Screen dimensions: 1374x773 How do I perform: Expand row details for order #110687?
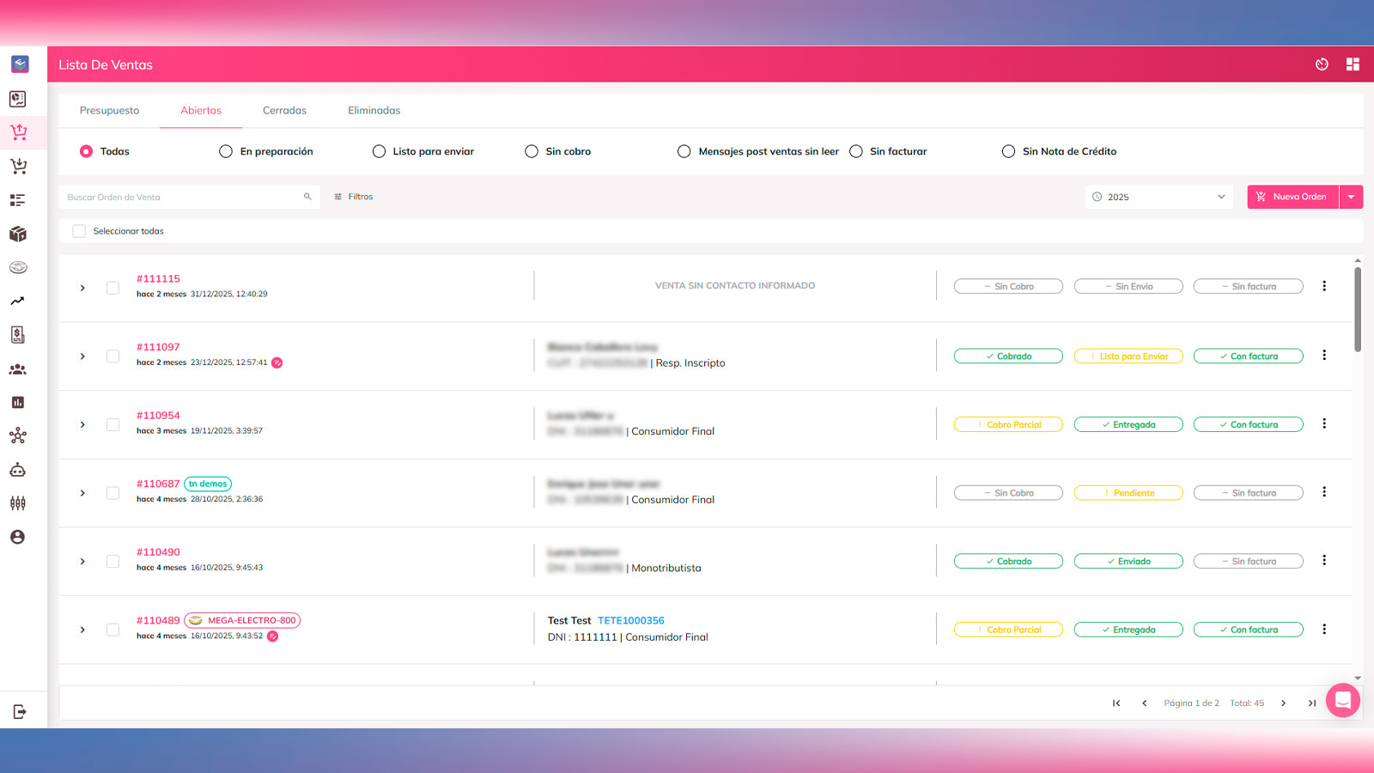tap(82, 493)
